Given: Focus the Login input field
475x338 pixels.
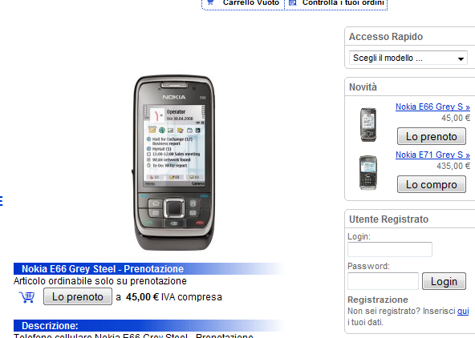Looking at the screenshot, I should click(390, 249).
